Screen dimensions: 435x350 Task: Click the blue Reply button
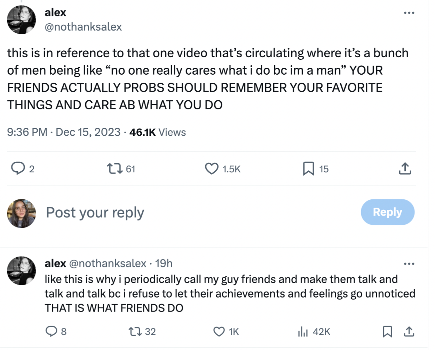(388, 212)
